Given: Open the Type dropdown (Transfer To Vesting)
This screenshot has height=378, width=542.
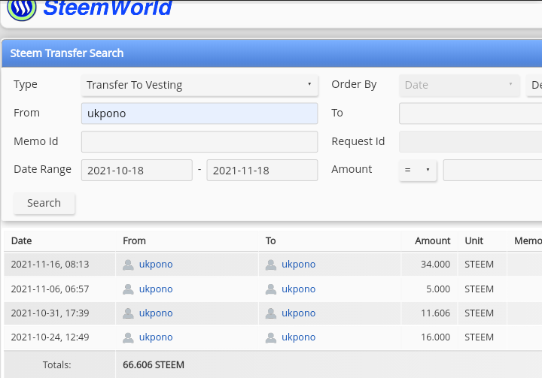Looking at the screenshot, I should coord(199,85).
